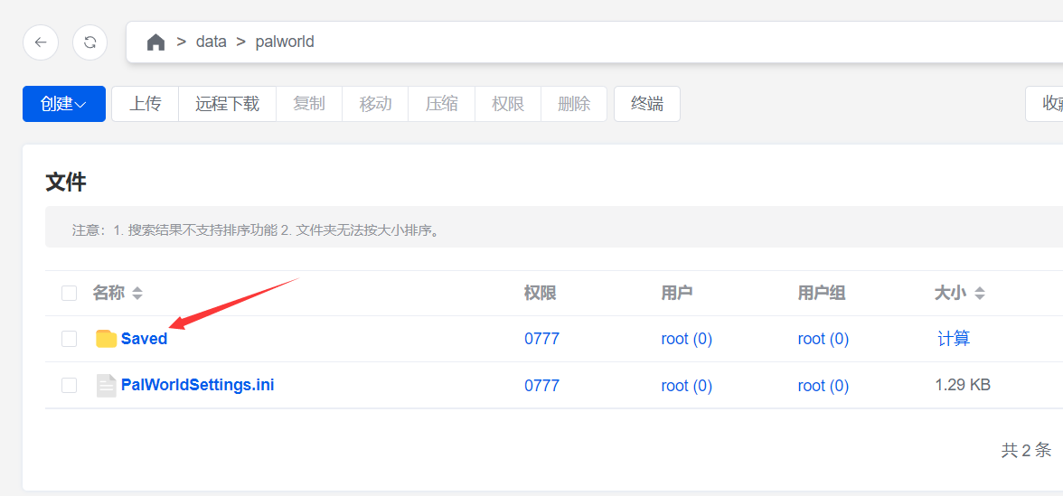This screenshot has height=496, width=1063.
Task: Check the box for Saved folder
Action: 70,339
